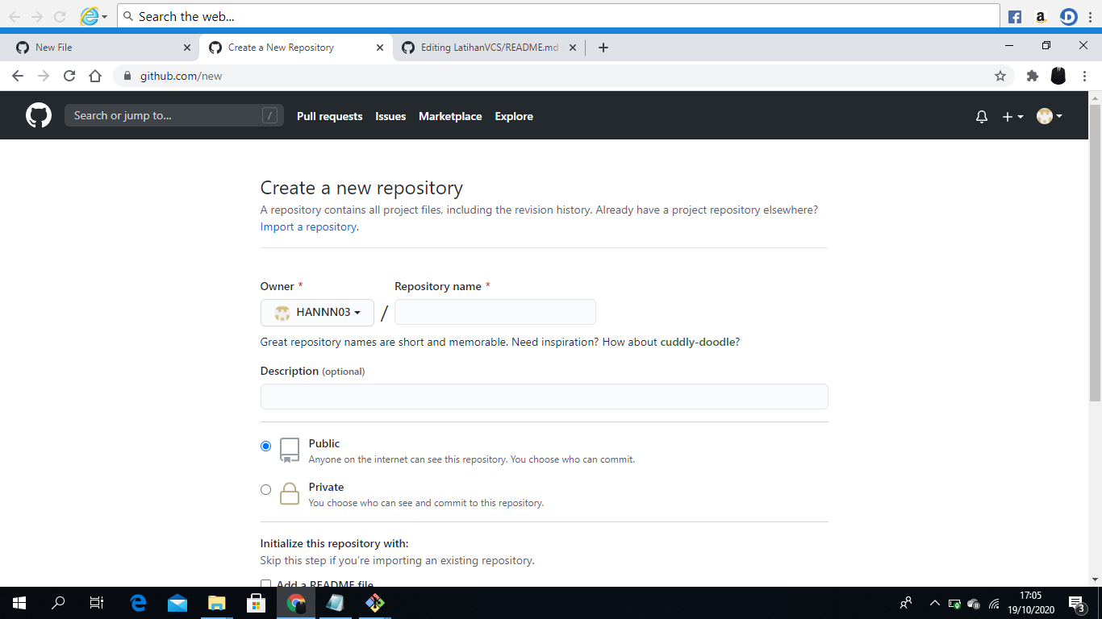Refresh the current page
The width and height of the screenshot is (1102, 619).
(x=69, y=75)
